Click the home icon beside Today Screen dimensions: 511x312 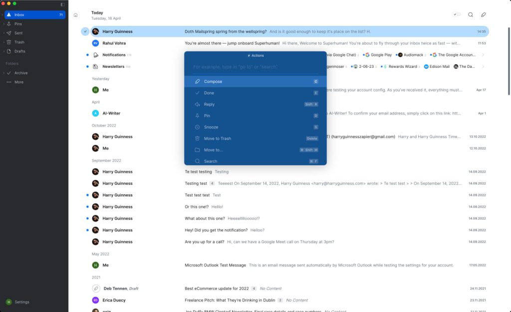pyautogui.click(x=76, y=15)
